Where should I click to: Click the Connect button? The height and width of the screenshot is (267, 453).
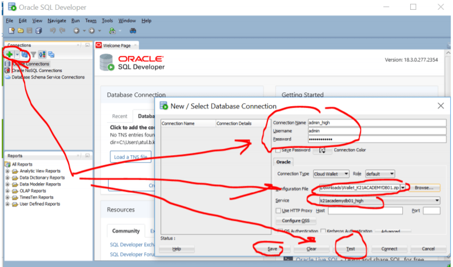389,249
